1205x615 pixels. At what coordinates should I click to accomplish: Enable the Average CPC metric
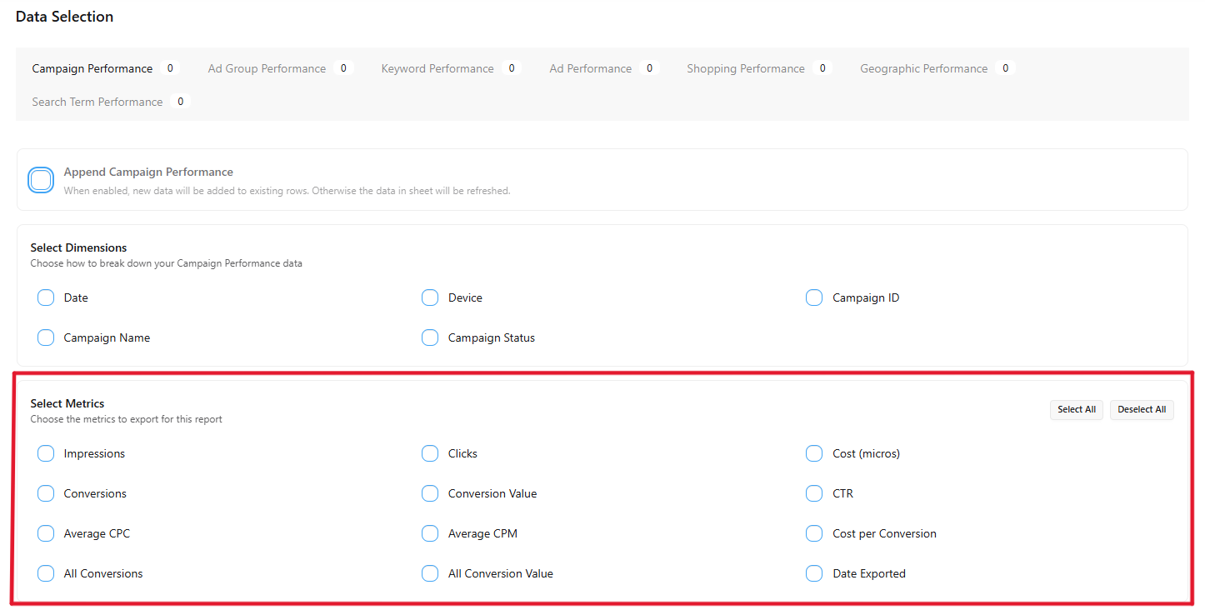(46, 533)
